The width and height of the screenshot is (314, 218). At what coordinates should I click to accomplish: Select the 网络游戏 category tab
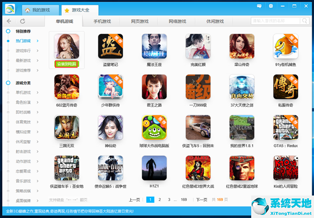177,21
